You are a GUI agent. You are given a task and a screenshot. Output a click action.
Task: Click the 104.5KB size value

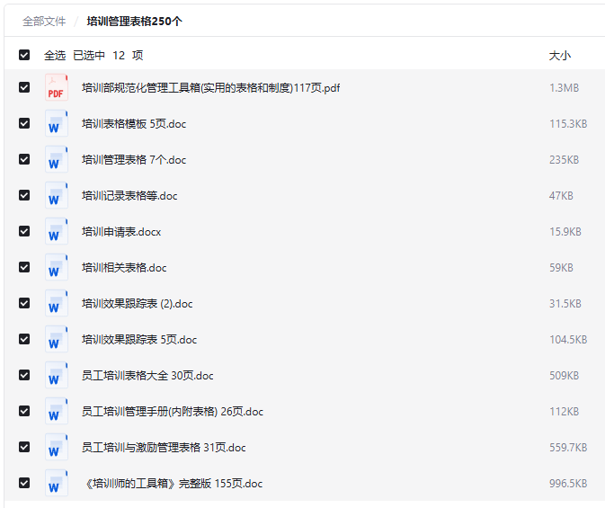[568, 339]
